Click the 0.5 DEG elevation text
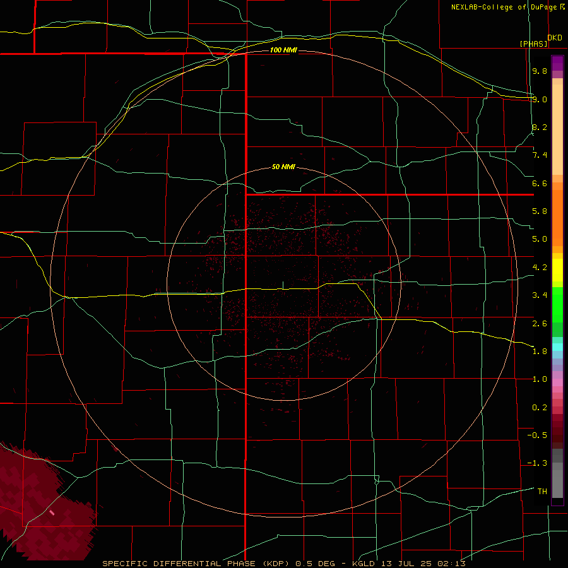Viewport: 568px width, 568px height. tap(315, 564)
